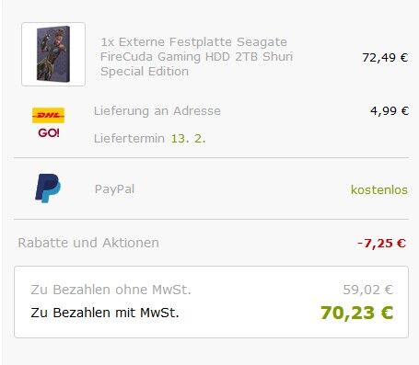
Task: Click the GO! courier logo
Action: (49, 133)
